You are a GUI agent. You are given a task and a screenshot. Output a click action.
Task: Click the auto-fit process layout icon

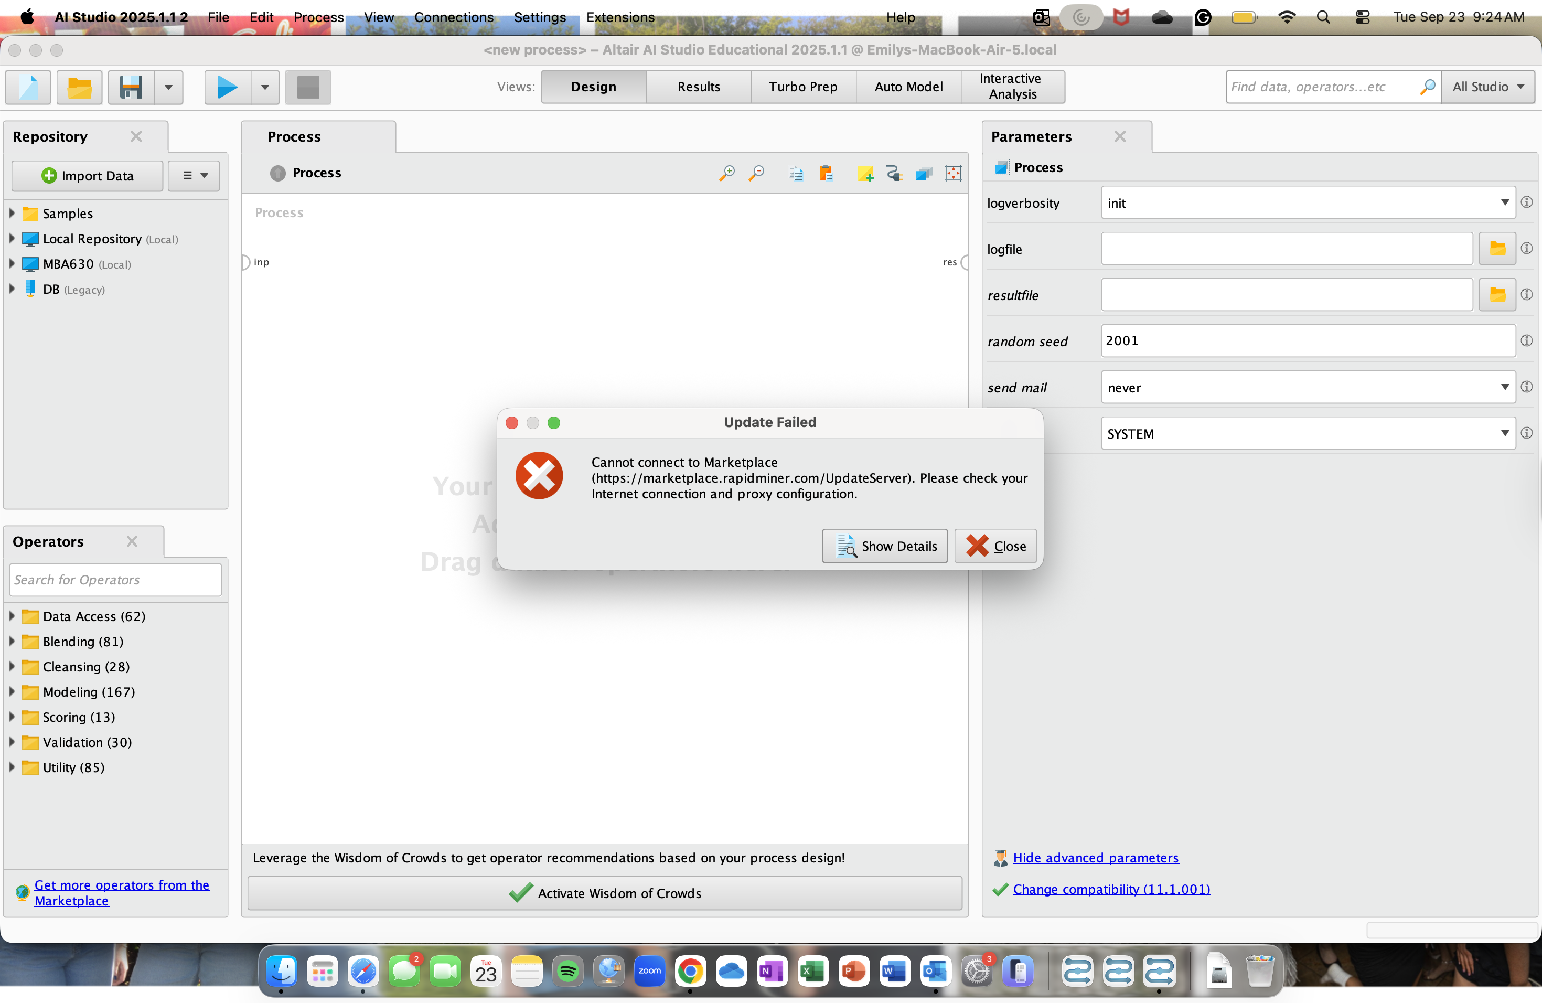(x=952, y=173)
